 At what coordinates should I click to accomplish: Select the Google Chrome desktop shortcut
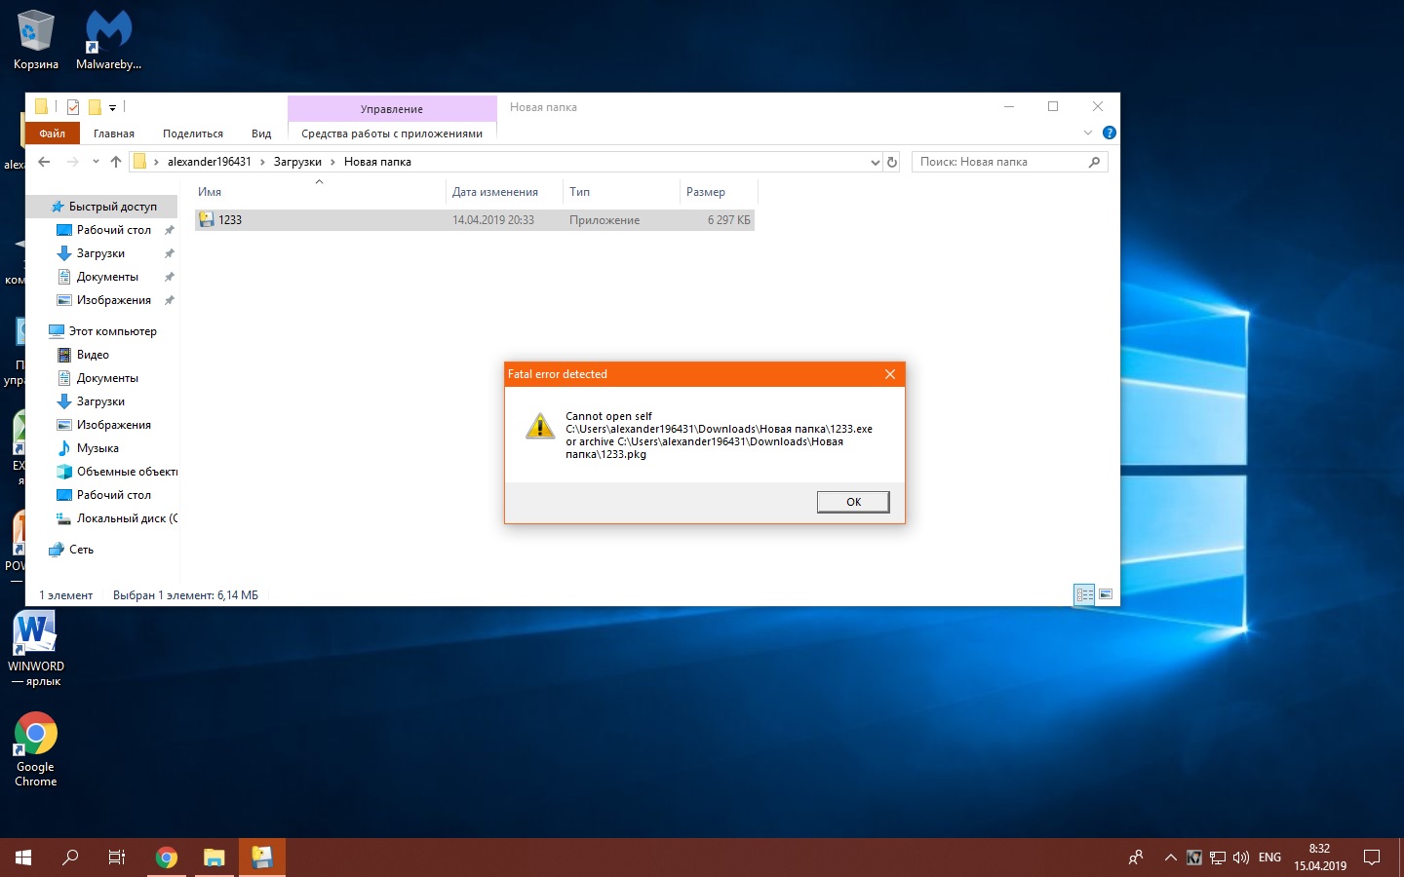[x=36, y=749]
